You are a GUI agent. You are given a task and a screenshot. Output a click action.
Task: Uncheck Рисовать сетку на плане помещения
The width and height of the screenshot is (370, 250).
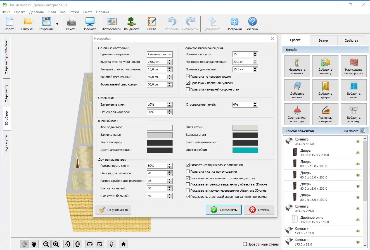coord(188,165)
